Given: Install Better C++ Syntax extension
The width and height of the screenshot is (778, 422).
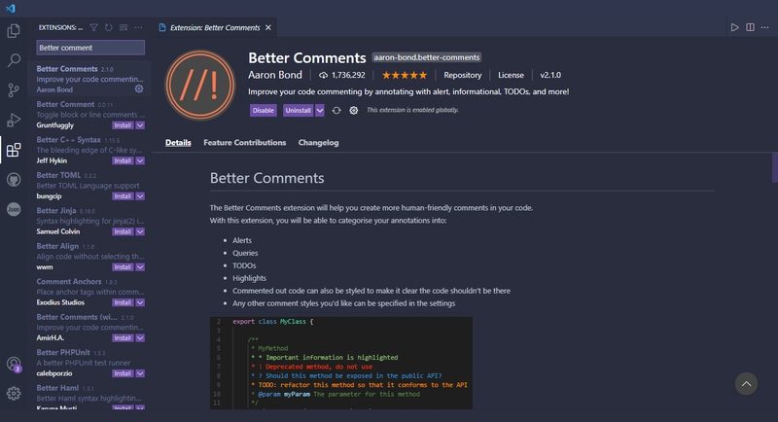Looking at the screenshot, I should coord(123,160).
